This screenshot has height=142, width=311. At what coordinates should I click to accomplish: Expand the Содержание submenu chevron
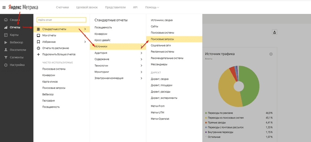(x=141, y=59)
